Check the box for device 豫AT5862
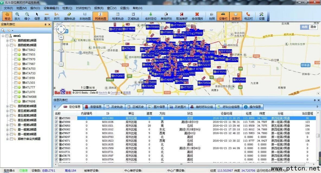This screenshot has height=173, width=321. [16, 50]
